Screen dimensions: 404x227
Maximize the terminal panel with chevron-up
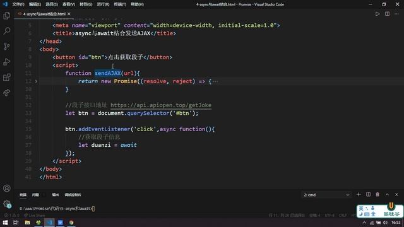387,195
